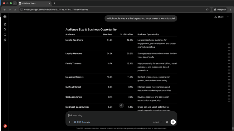234x131 pixels.
Task: Open search chats magnifier icon
Action: [x=5, y=30]
